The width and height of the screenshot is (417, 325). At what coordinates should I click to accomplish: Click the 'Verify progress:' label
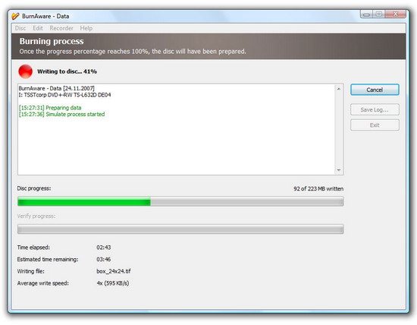pyautogui.click(x=36, y=216)
